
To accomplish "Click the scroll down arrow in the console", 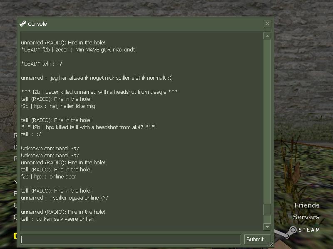I will [x=267, y=227].
